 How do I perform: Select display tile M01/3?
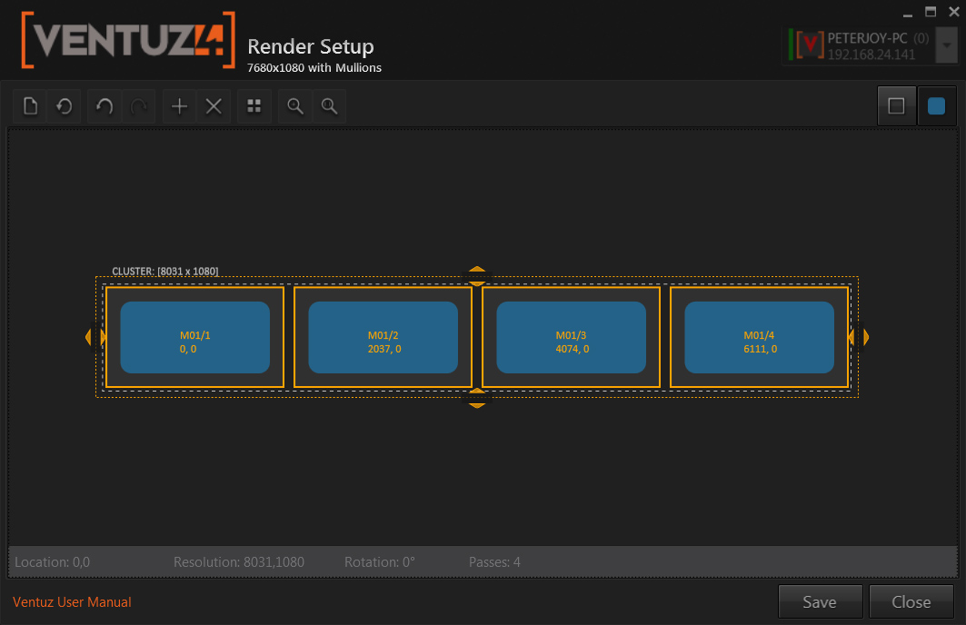(x=571, y=337)
